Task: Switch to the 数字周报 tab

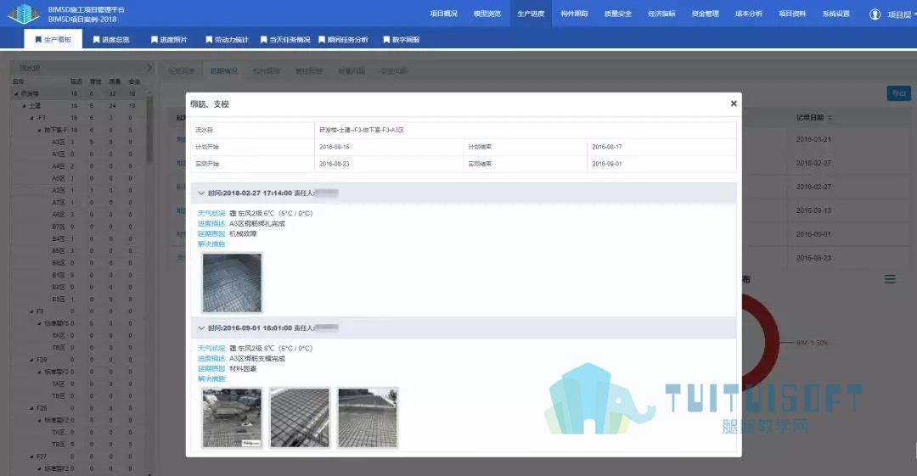Action: point(401,40)
